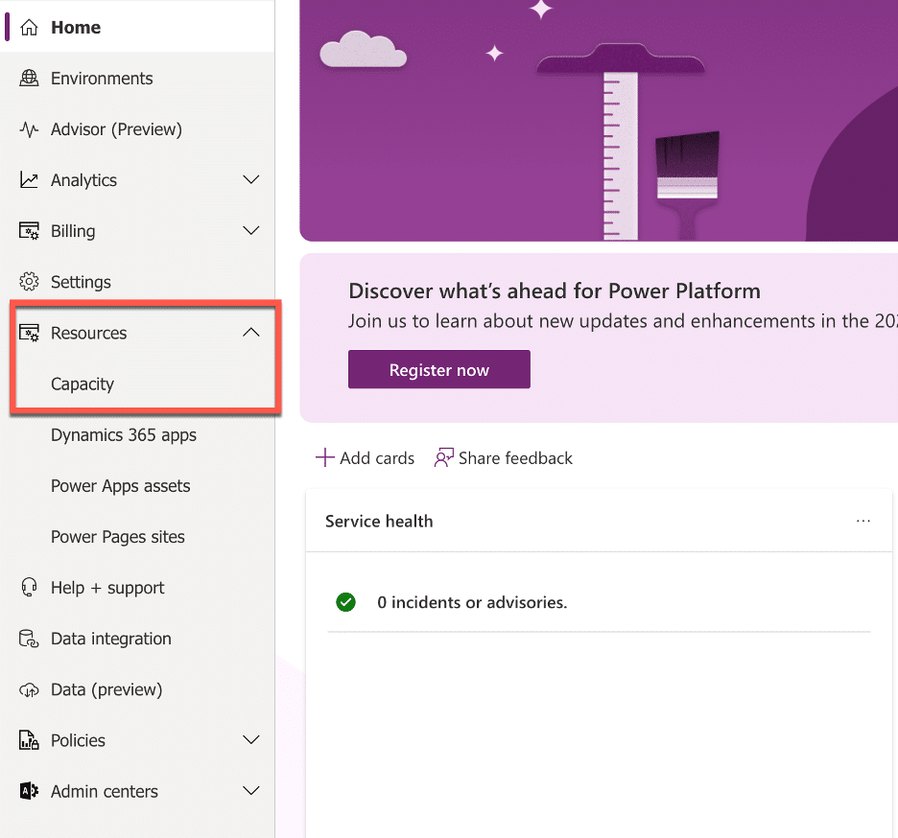Open Advisor (Preview)
898x838 pixels.
[137, 129]
